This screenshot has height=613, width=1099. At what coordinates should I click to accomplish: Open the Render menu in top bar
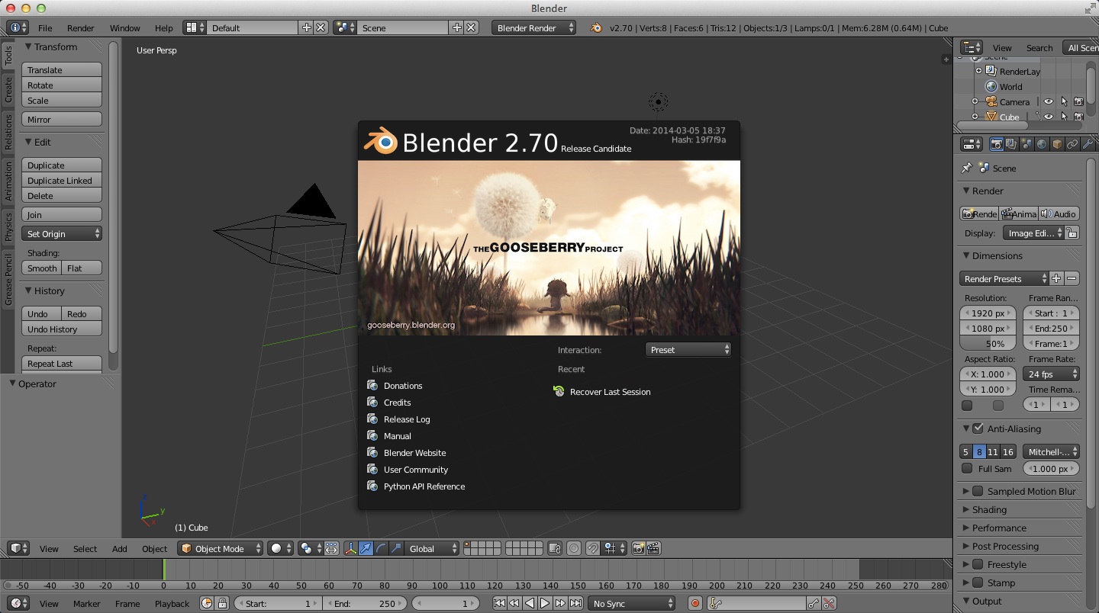coord(80,28)
